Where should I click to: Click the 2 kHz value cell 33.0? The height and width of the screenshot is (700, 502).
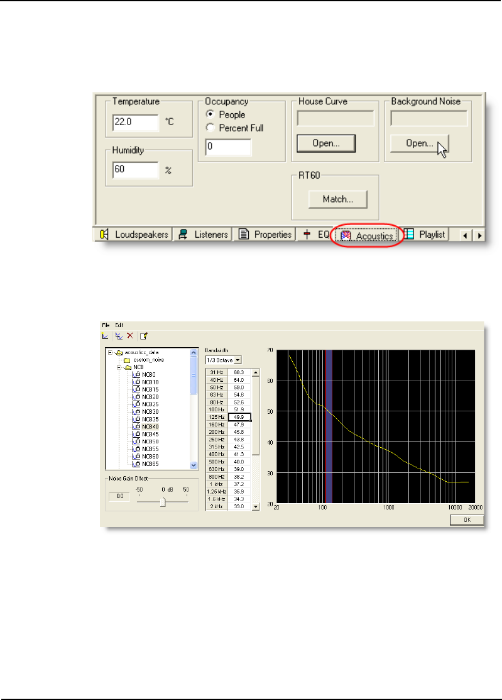tap(239, 506)
